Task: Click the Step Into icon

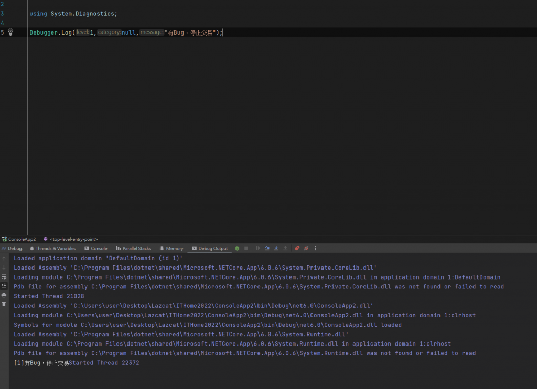Action: click(x=276, y=249)
